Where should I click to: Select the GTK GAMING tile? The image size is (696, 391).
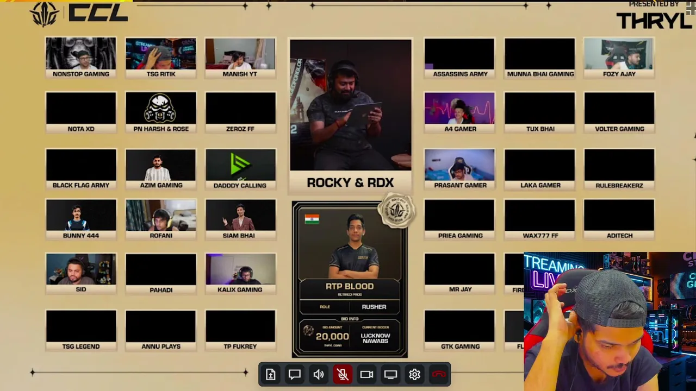click(x=459, y=330)
